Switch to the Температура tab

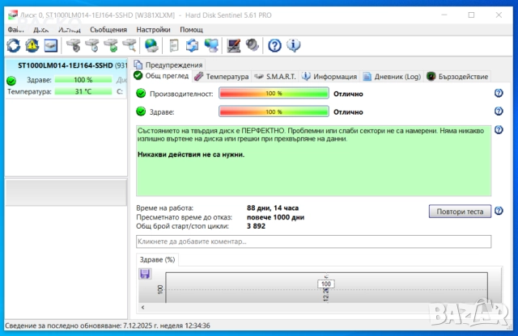(221, 77)
